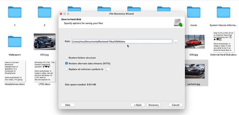Viewport: 239px width, 115px height.
Task: Open the movie folder
Action: (x=194, y=12)
